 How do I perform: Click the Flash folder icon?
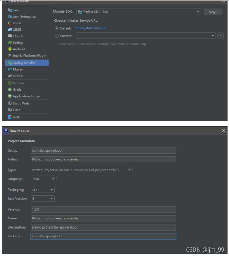(10, 110)
